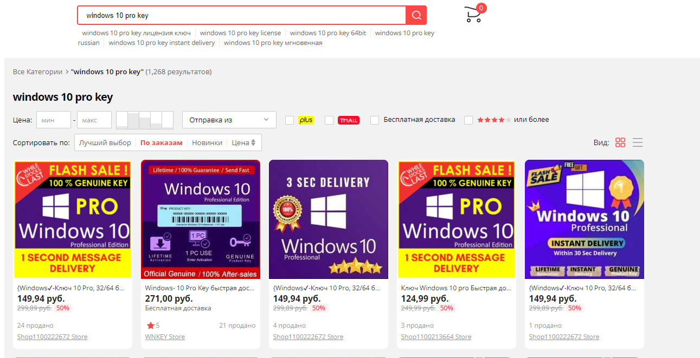Open the Shop1100213664 Store link

436,337
